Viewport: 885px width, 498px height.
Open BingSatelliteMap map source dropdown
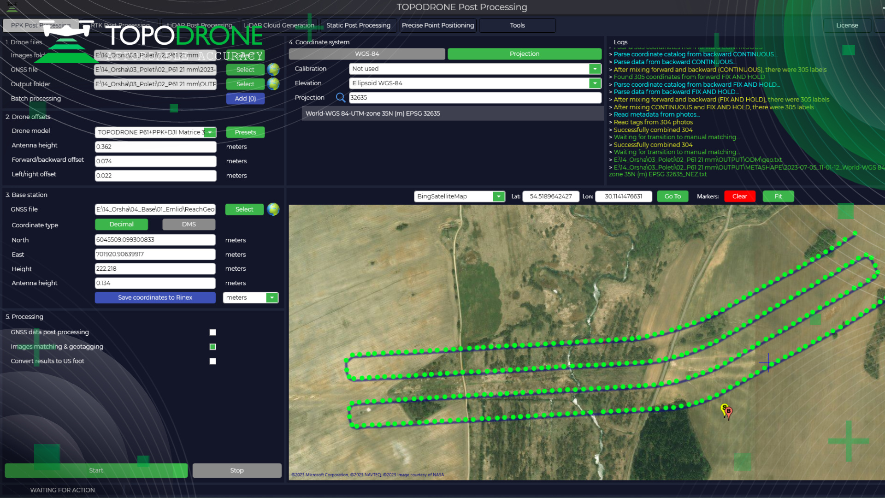498,196
